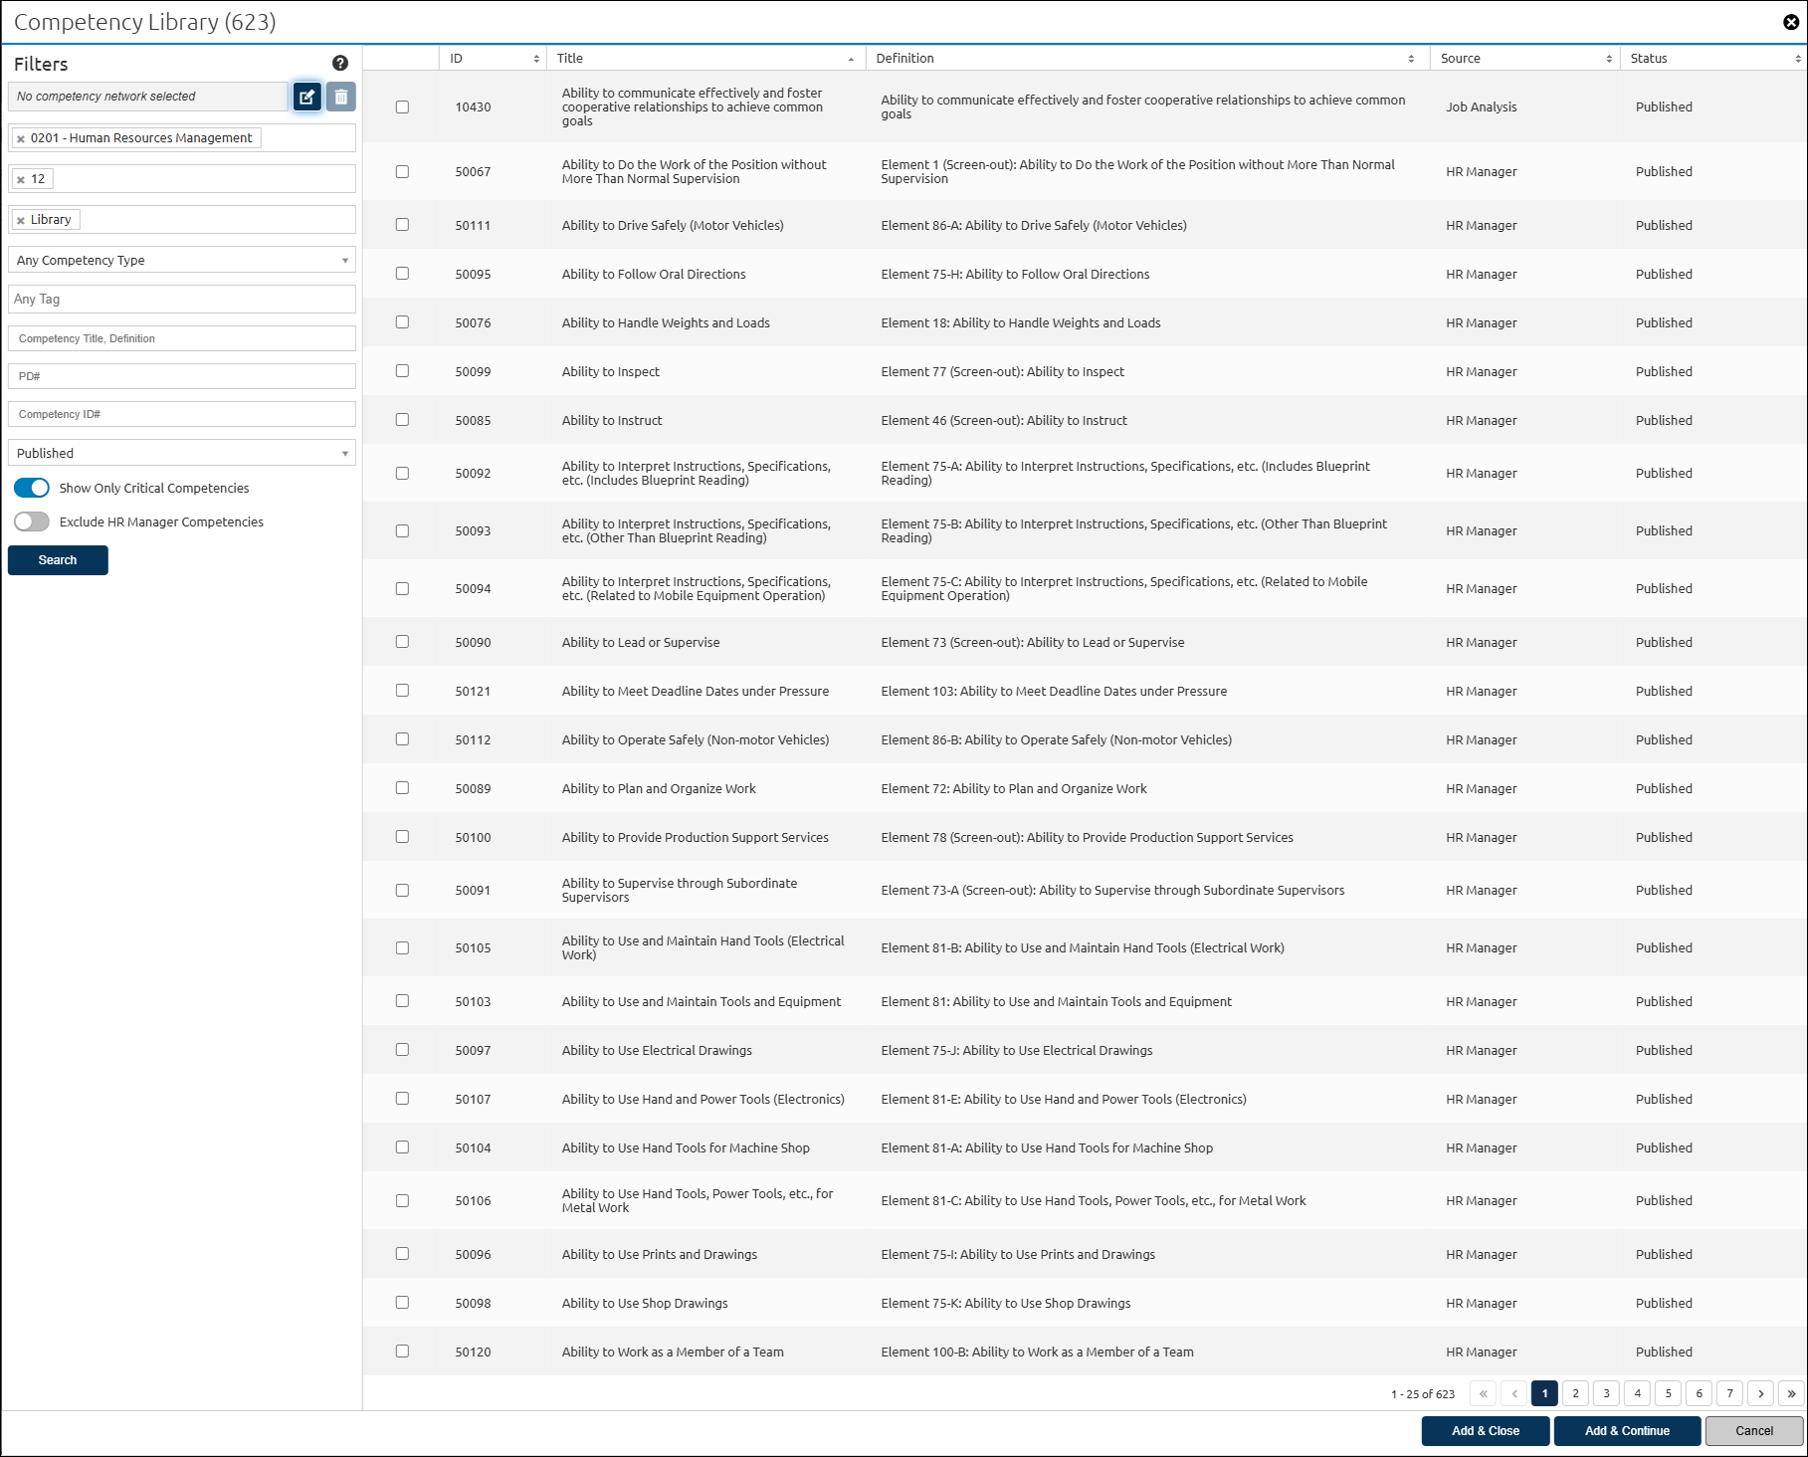Remove the grade 12 filter tag
Image resolution: width=1808 pixels, height=1457 pixels.
coord(21,180)
